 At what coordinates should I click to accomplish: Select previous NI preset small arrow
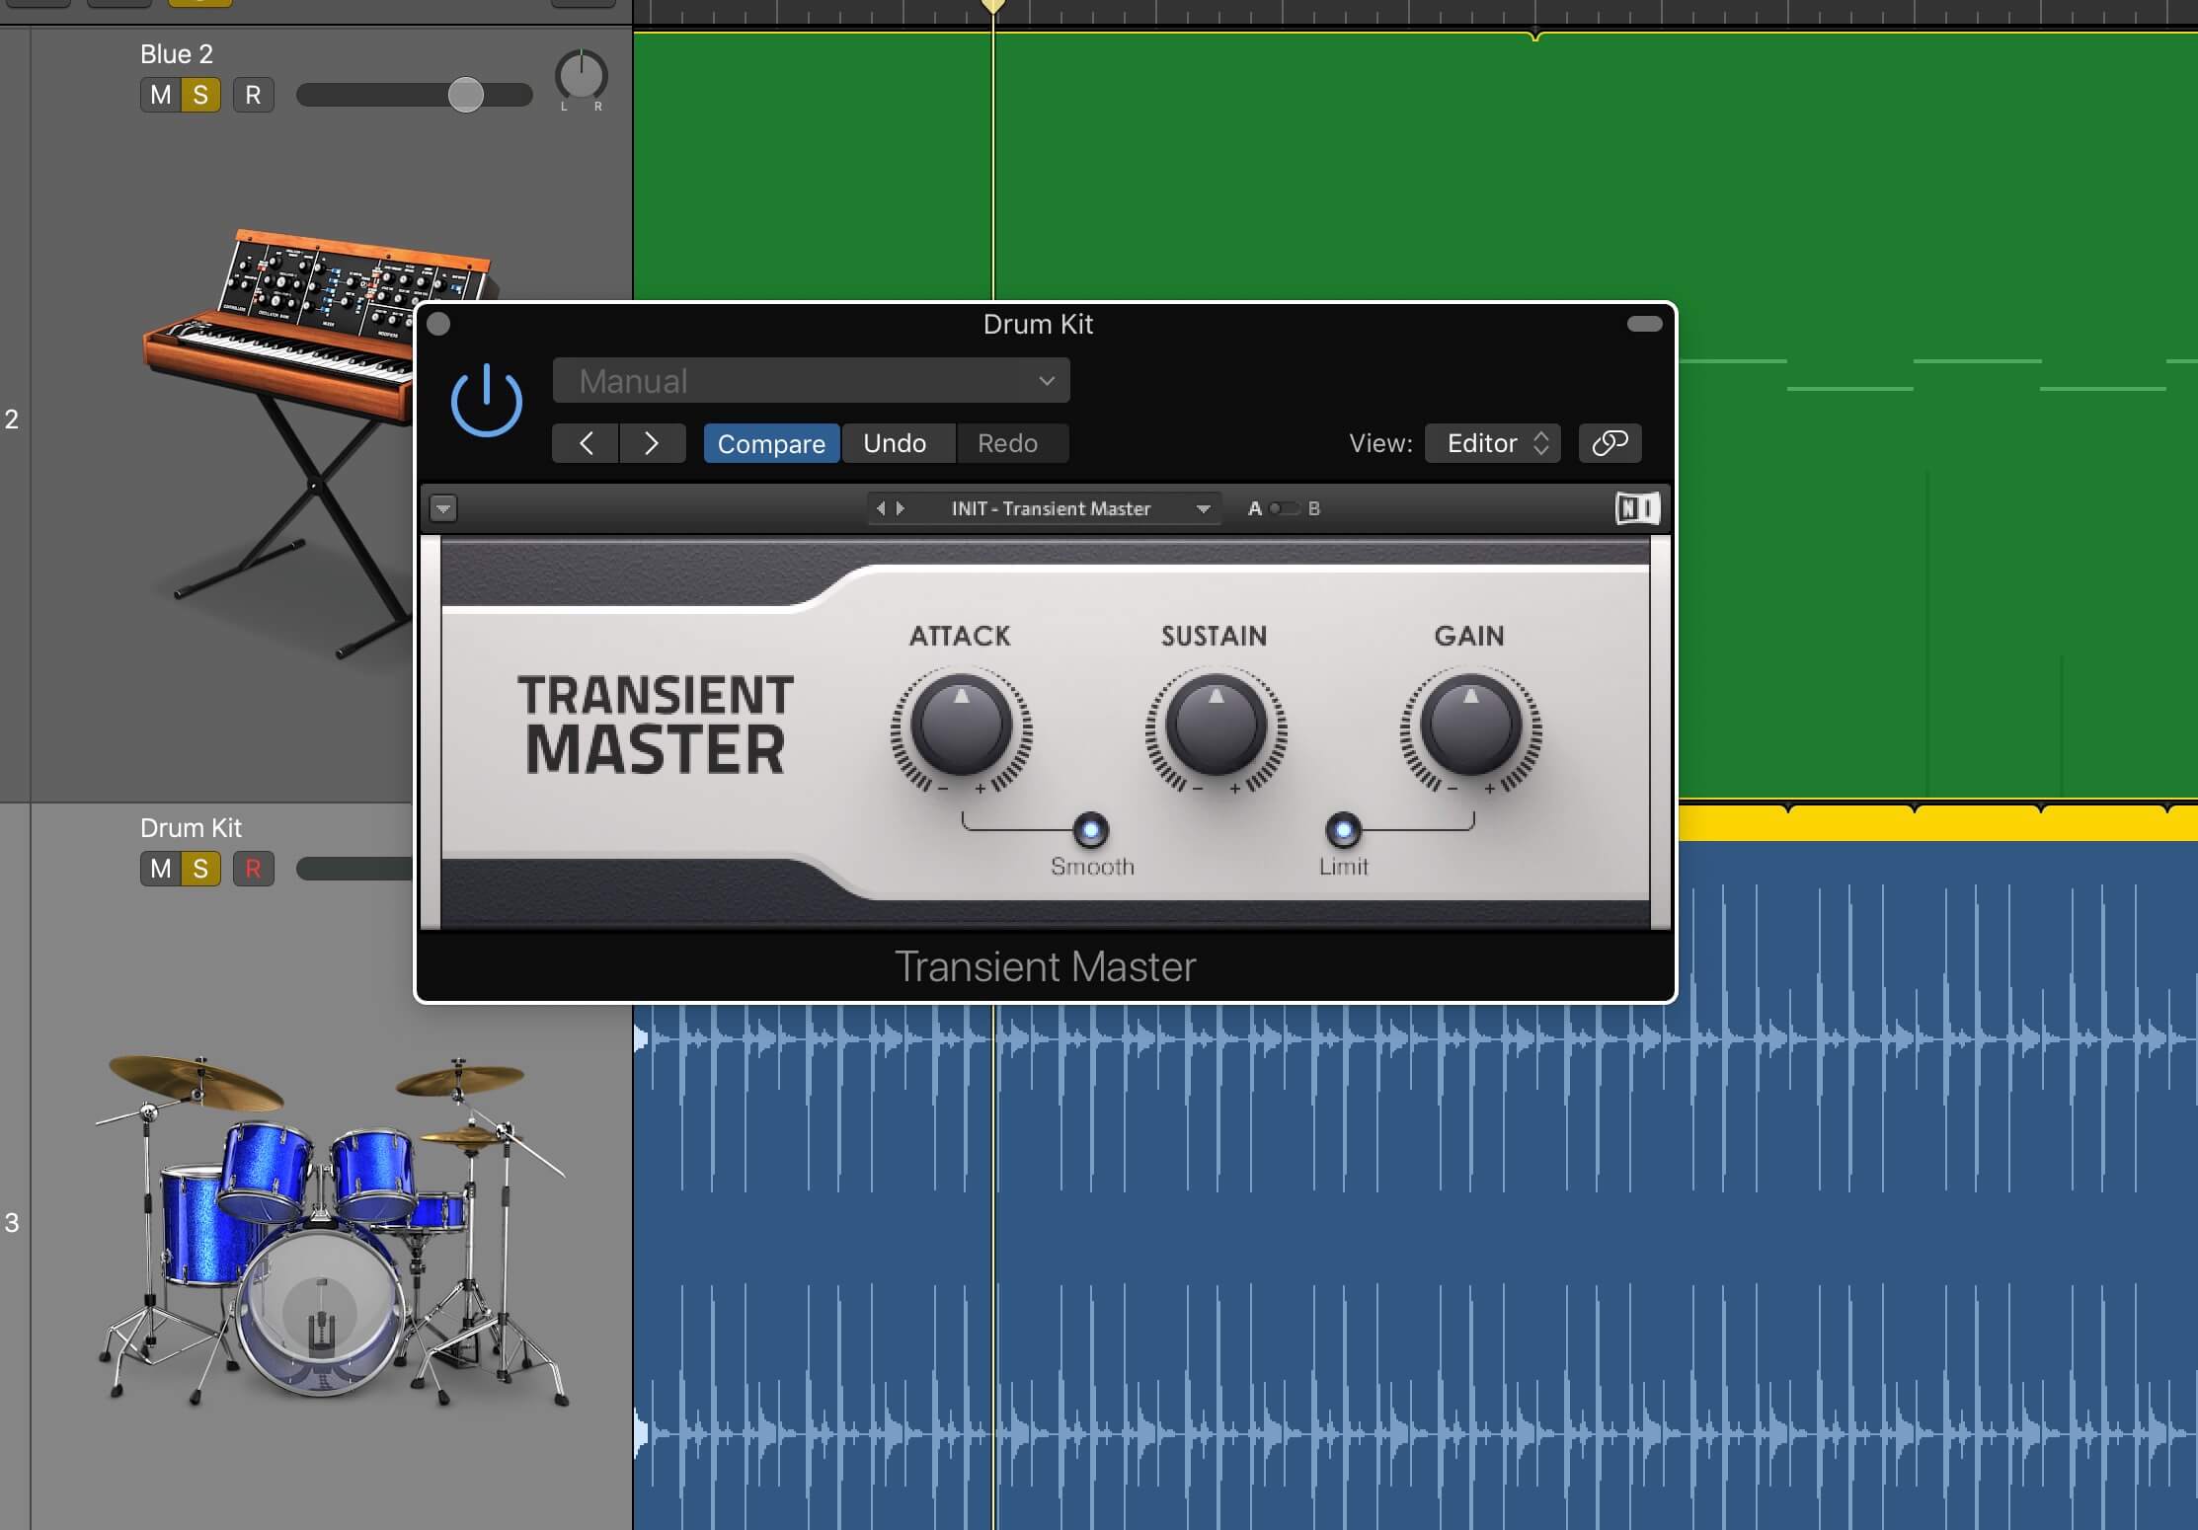tap(881, 508)
